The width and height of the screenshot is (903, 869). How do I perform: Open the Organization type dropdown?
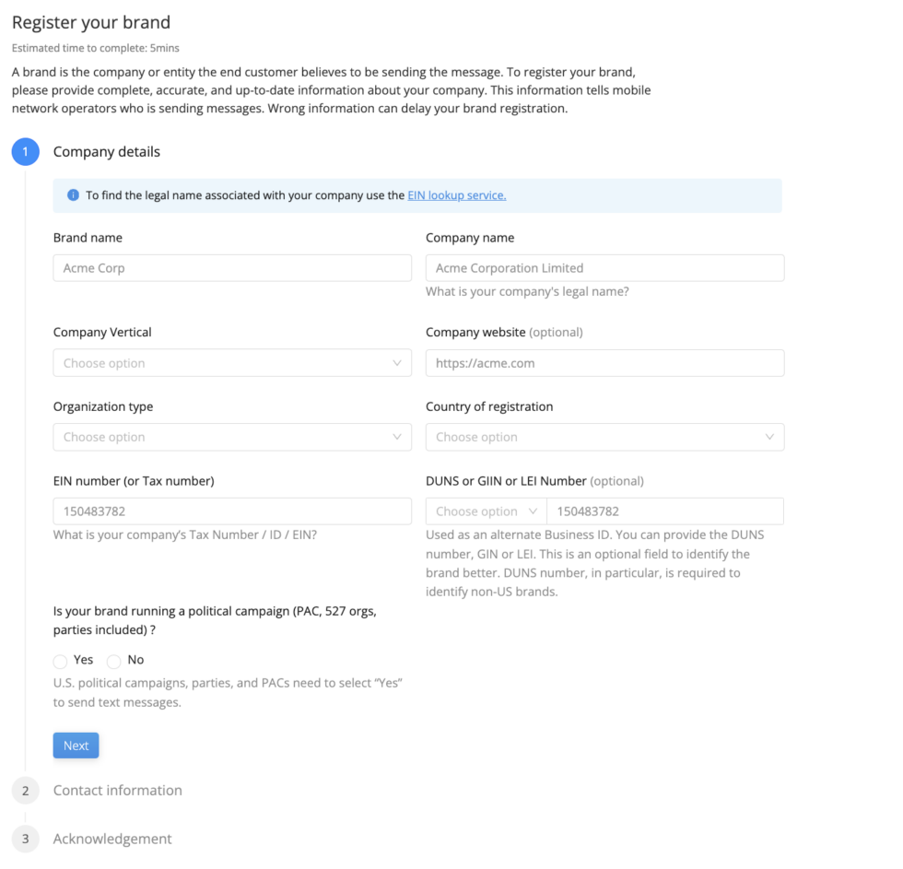click(x=230, y=437)
